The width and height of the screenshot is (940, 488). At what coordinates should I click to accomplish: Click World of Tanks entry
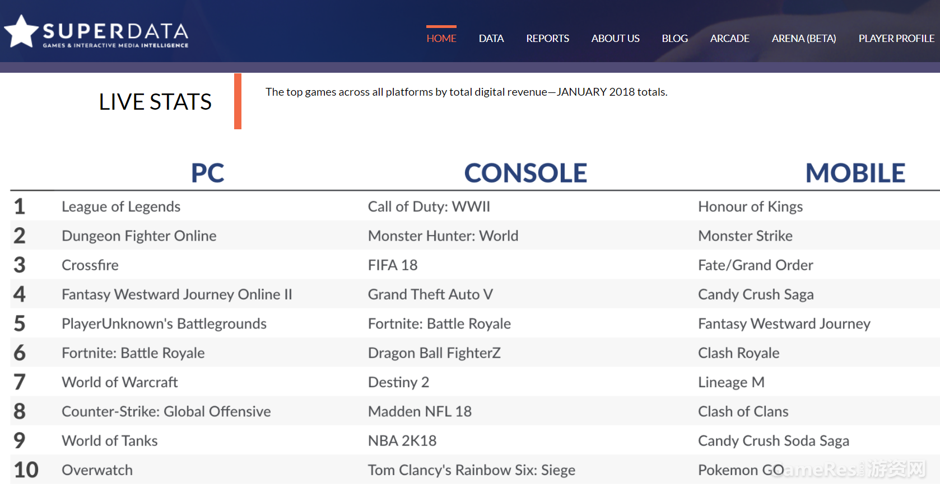pos(110,440)
